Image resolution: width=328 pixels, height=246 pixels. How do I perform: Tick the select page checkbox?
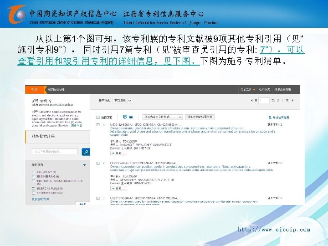point(98,118)
